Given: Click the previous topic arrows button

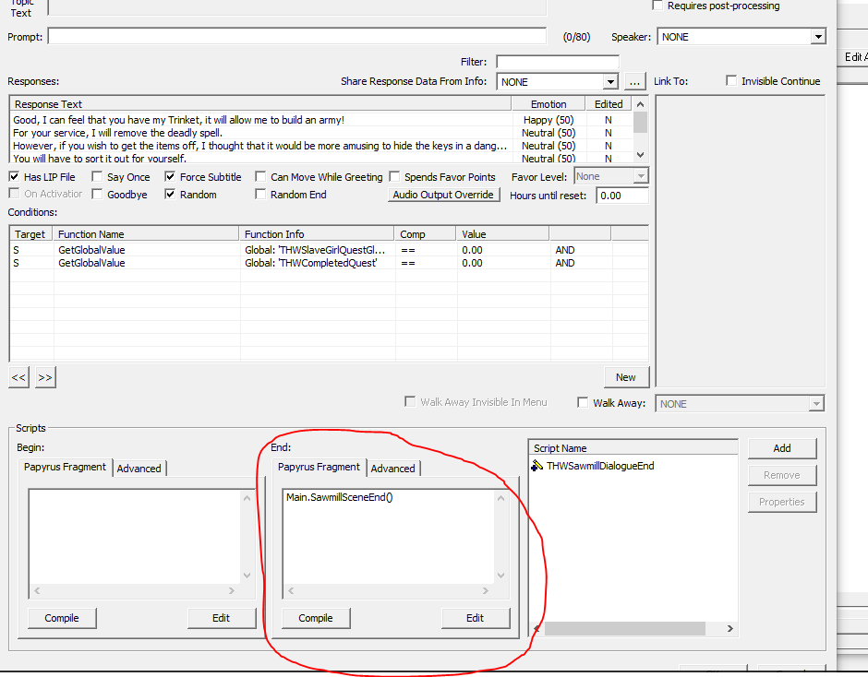Looking at the screenshot, I should coord(17,376).
